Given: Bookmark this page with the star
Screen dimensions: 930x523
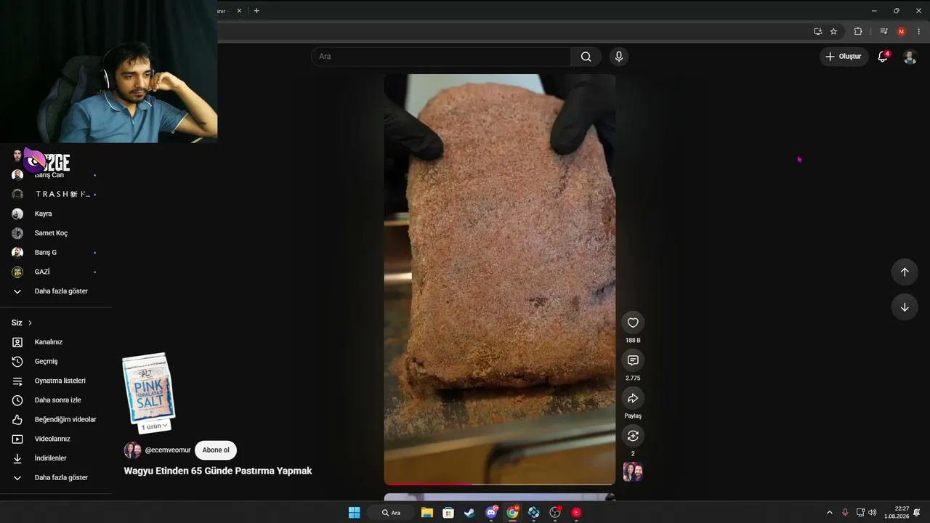Looking at the screenshot, I should [x=833, y=31].
